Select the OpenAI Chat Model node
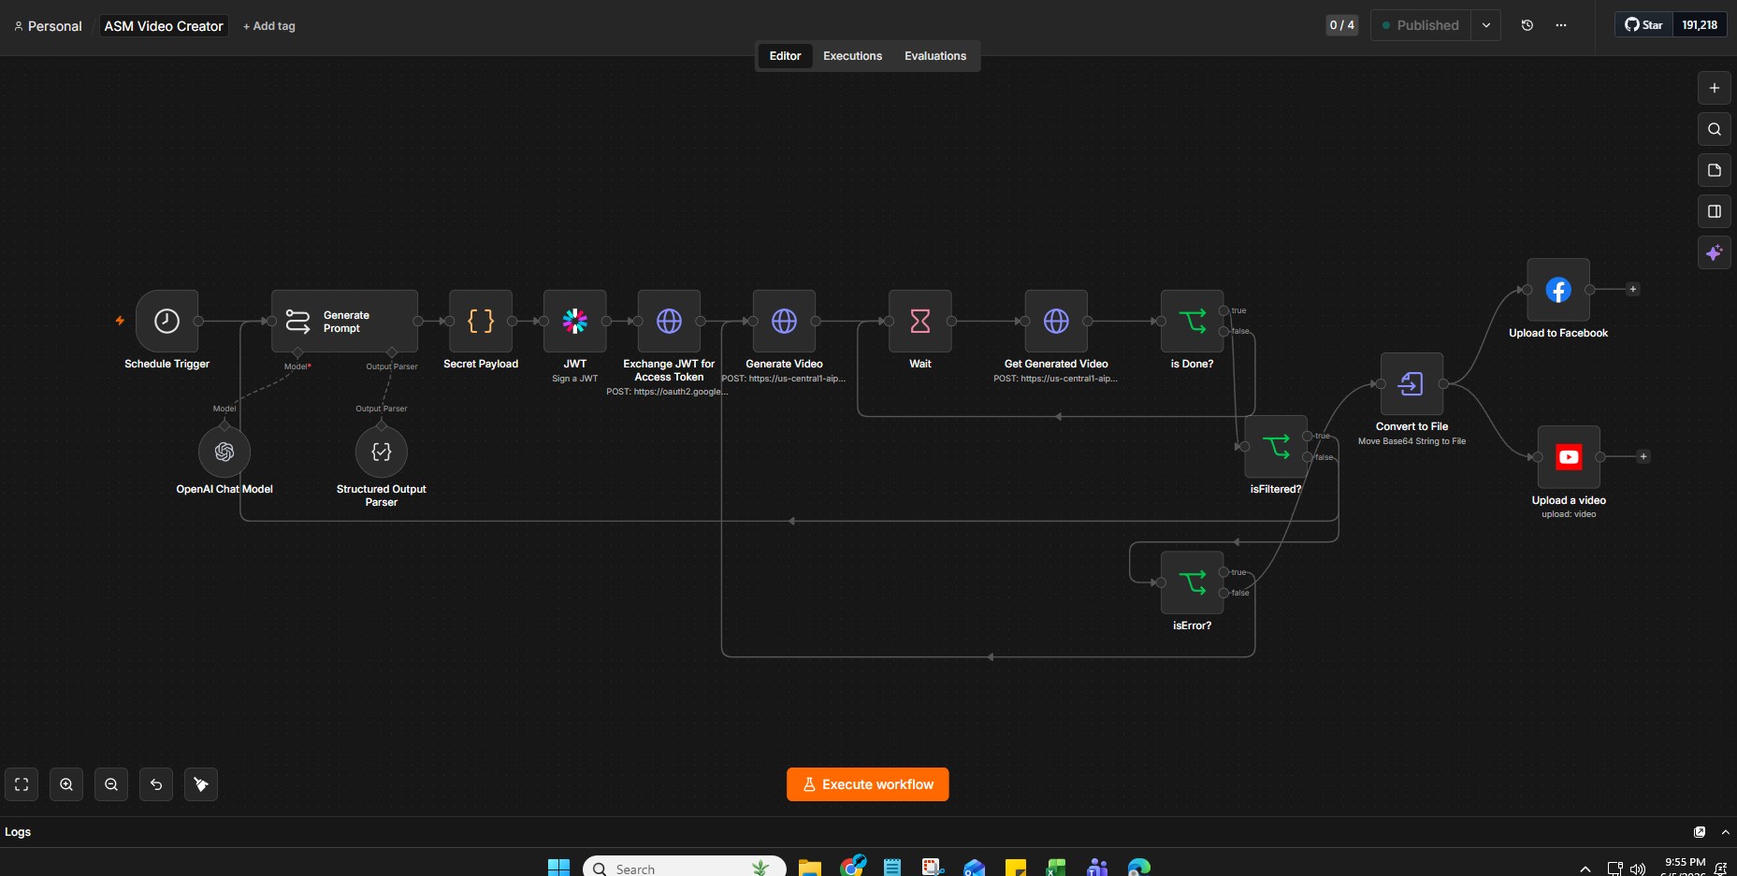Viewport: 1737px width, 876px height. 224,452
